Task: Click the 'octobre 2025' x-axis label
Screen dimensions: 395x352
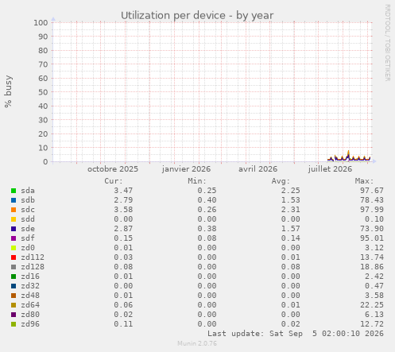Action: pyautogui.click(x=113, y=169)
